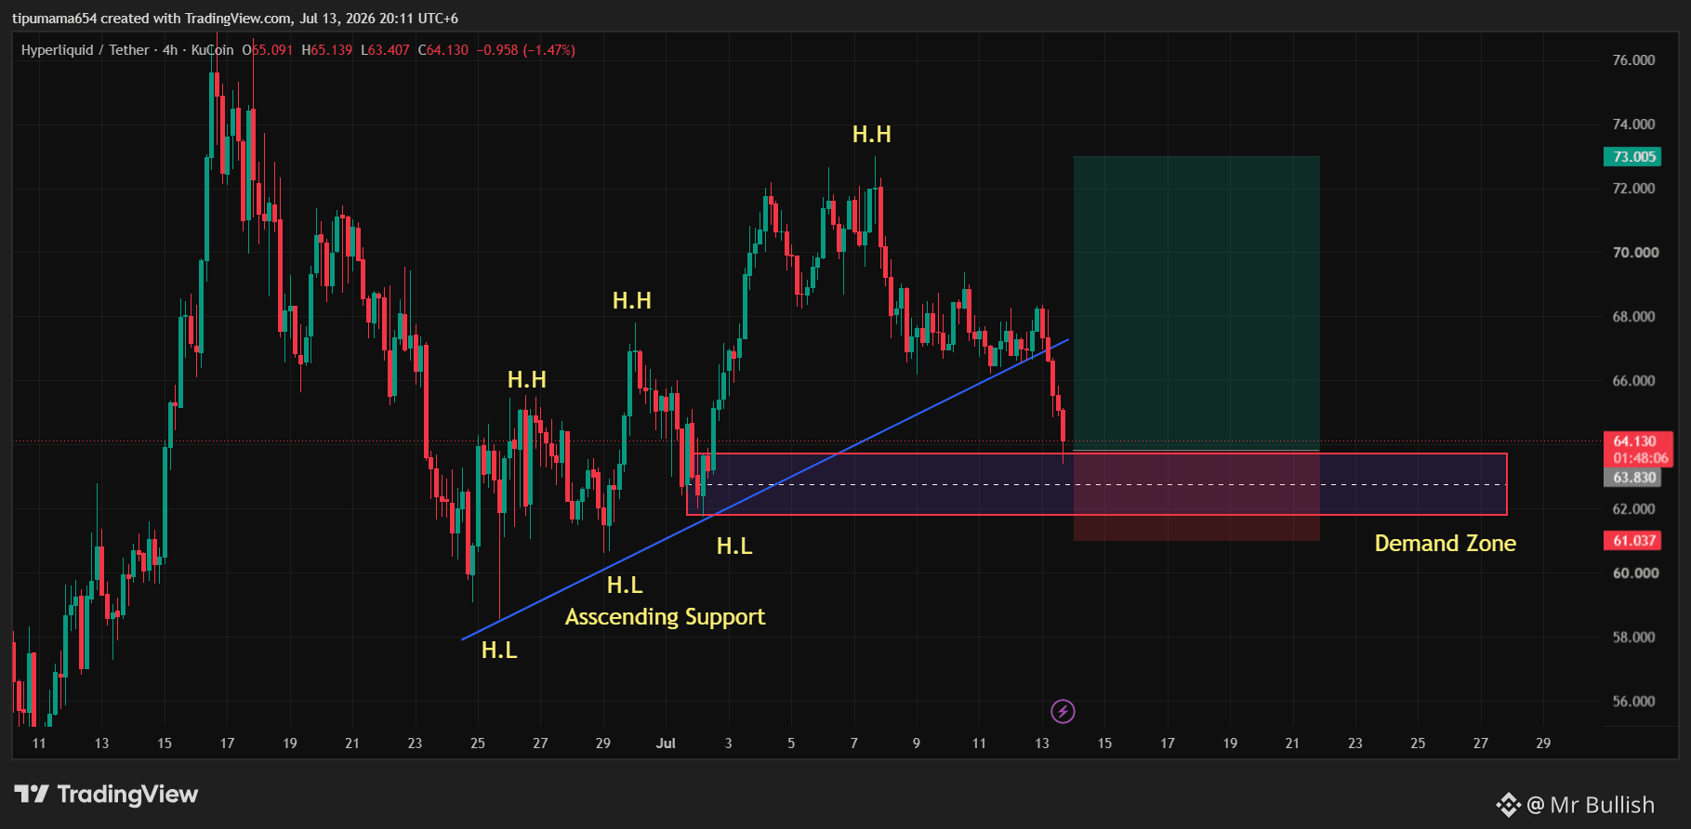Image resolution: width=1691 pixels, height=829 pixels.
Task: Select the "H.L" annotation directly above "Asscending Support"
Action: (625, 586)
